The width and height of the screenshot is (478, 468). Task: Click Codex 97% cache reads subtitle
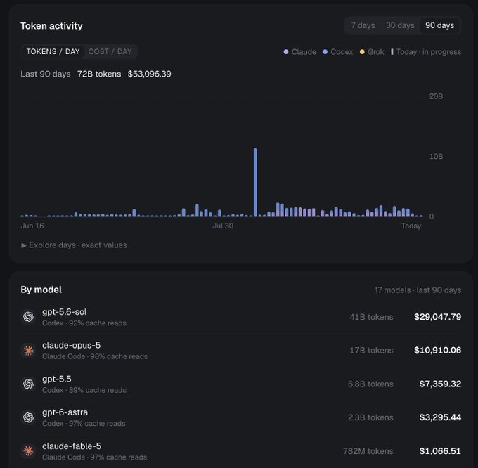point(84,424)
